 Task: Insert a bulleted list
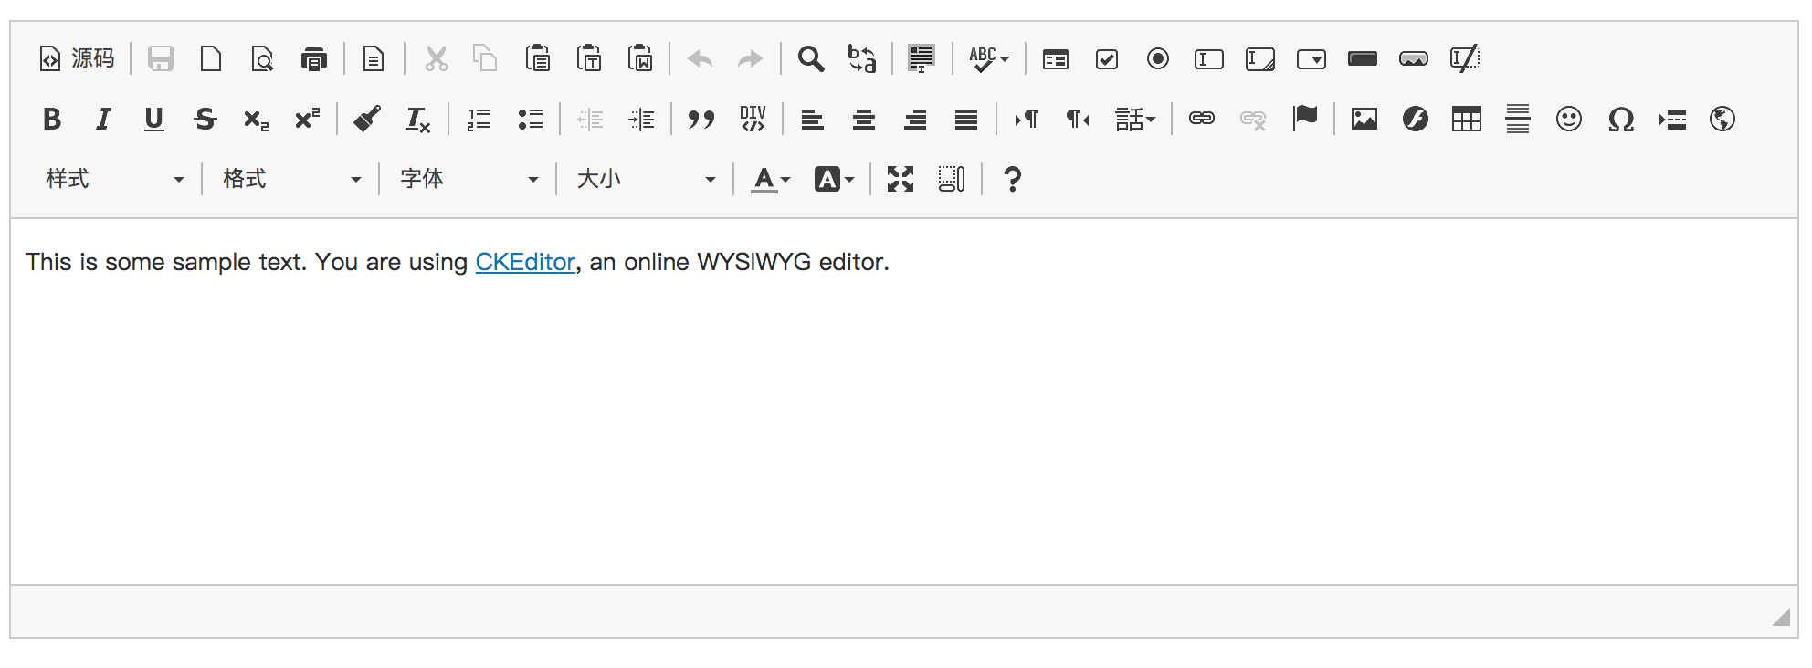(530, 120)
